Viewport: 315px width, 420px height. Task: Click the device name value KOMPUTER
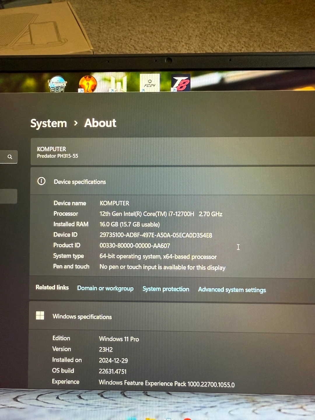point(114,203)
